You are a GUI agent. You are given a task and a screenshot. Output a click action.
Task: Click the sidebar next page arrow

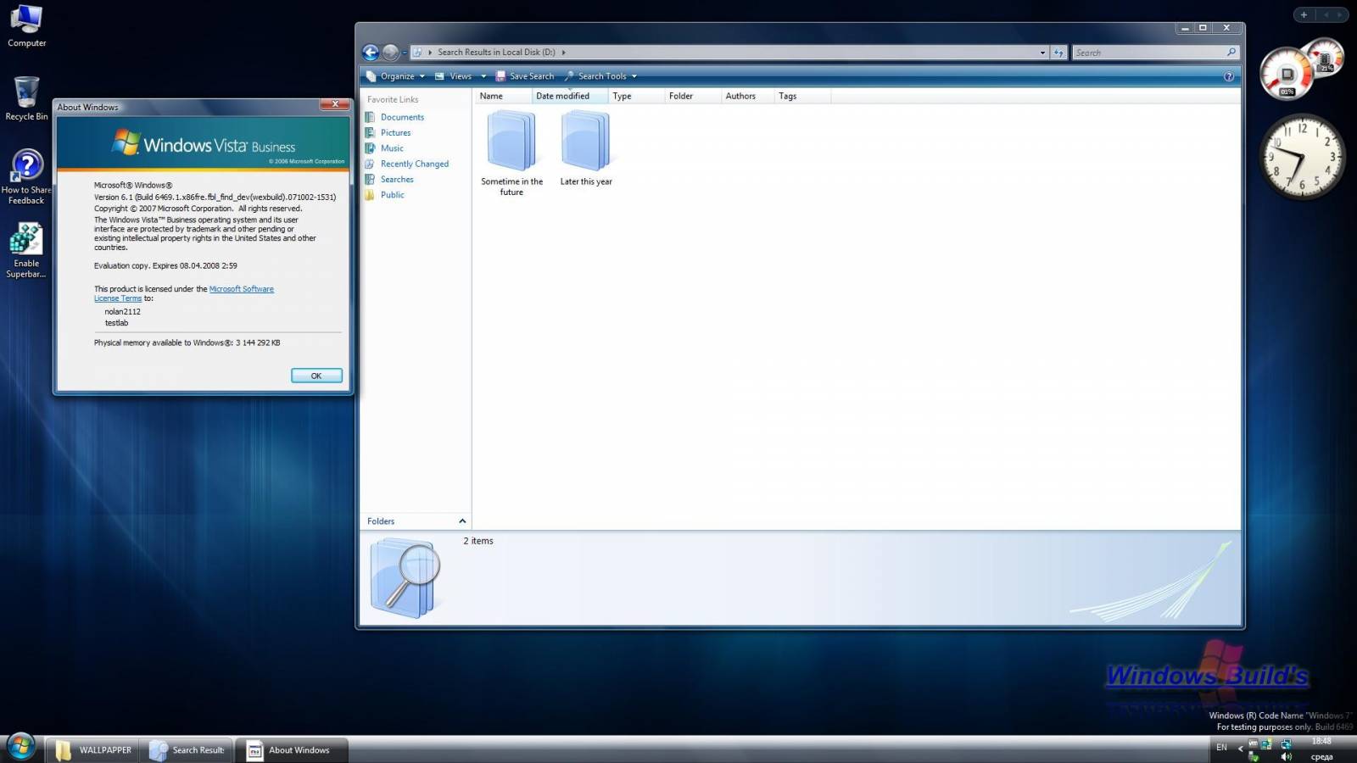pos(1339,14)
